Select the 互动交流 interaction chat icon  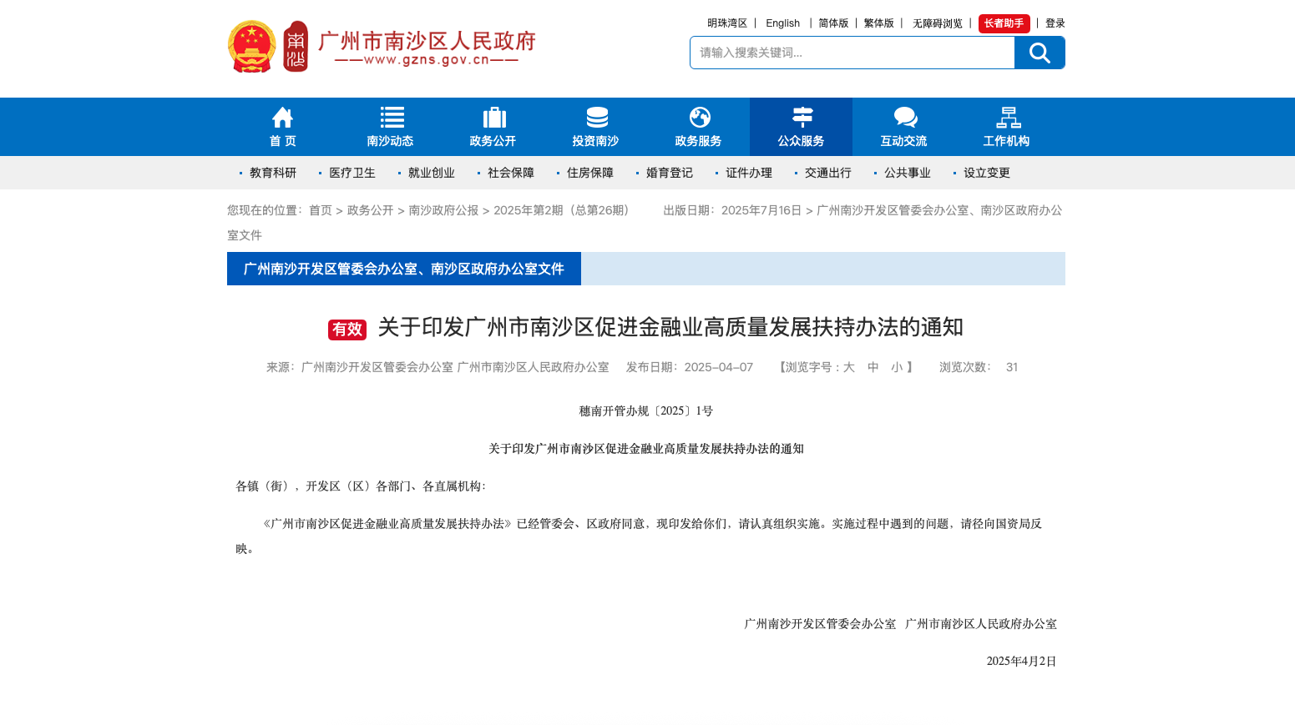click(x=904, y=117)
